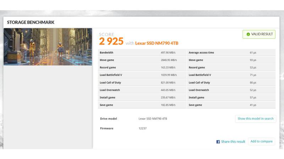Viewport: 284px width, 159px height.
Task: Select drive model value Lexar SSD NM790 4TB
Action: (x=153, y=119)
